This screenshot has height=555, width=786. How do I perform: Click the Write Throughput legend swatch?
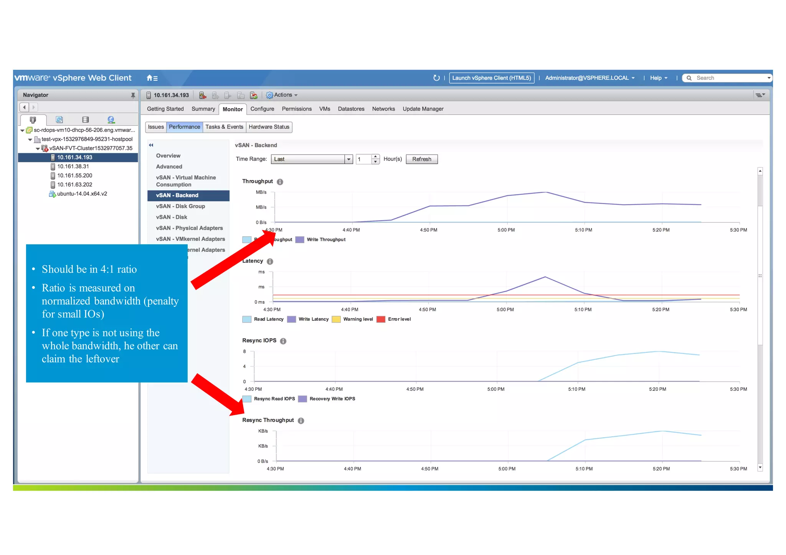pos(300,240)
